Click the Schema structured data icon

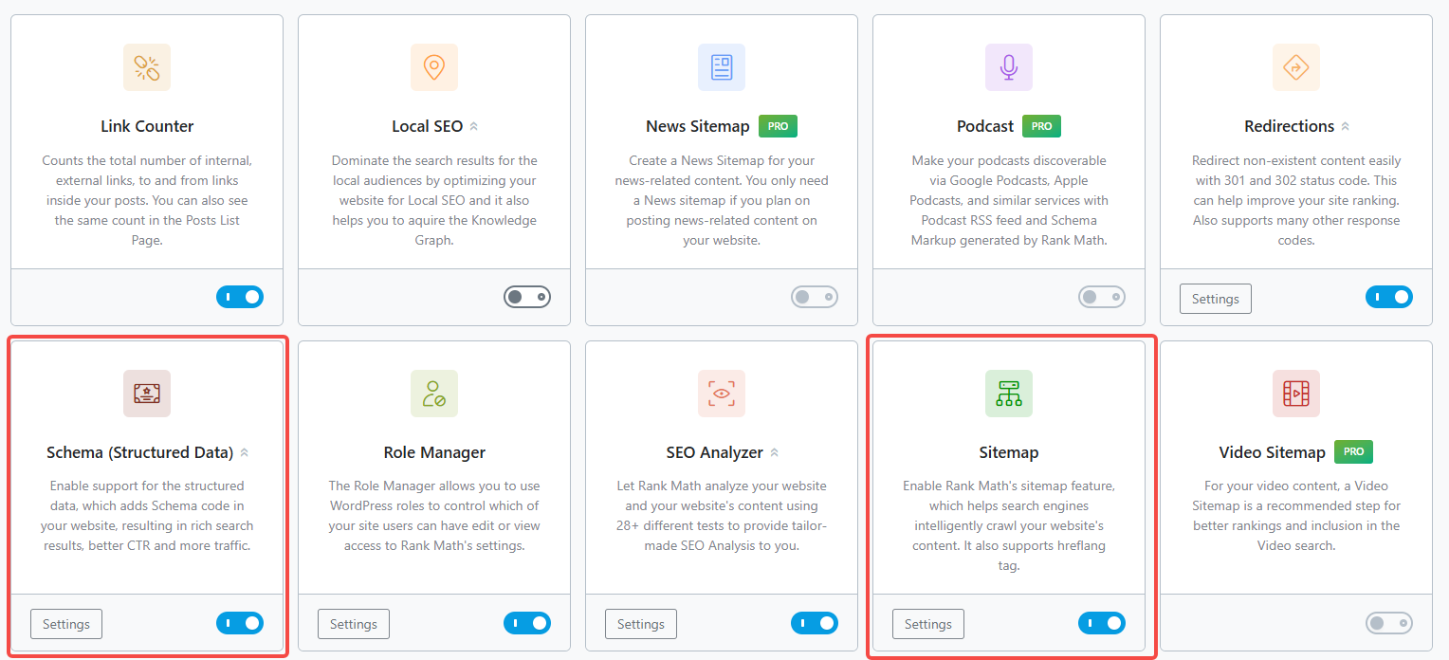point(147,394)
